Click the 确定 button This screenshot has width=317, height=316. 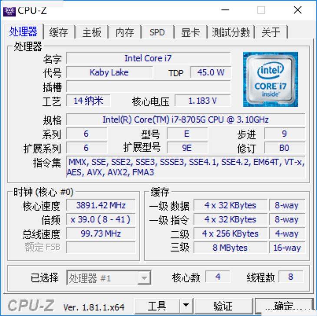[284, 305]
